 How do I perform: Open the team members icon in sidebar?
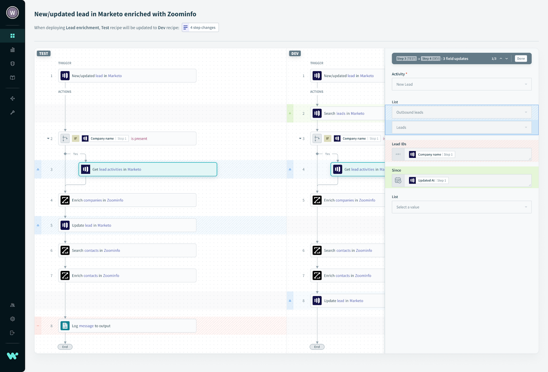[x=12, y=305]
